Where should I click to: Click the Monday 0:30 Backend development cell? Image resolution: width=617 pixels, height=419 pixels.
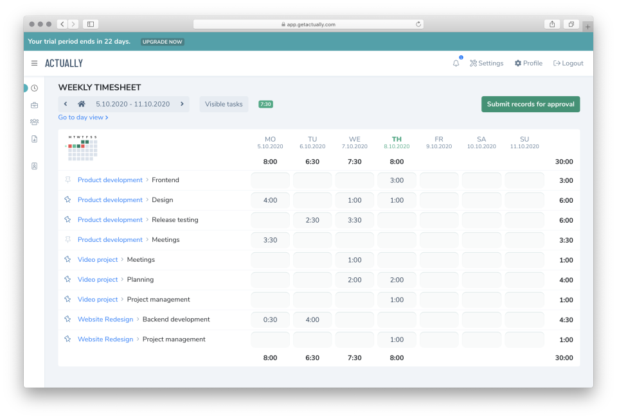270,320
